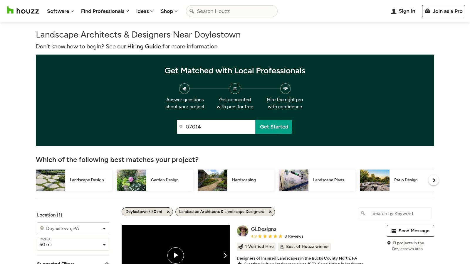Play the GLDesigns video

(175, 255)
